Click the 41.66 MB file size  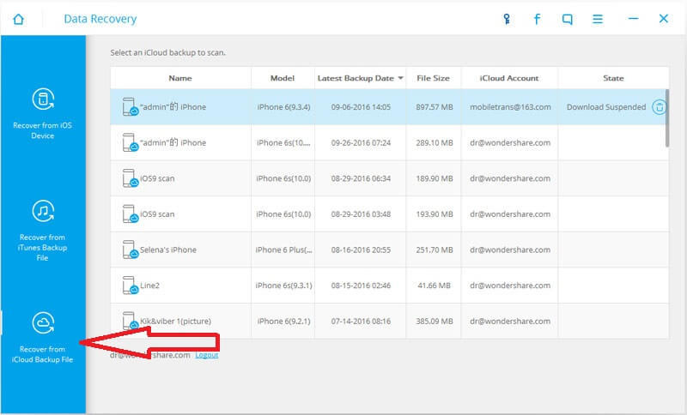(x=434, y=286)
